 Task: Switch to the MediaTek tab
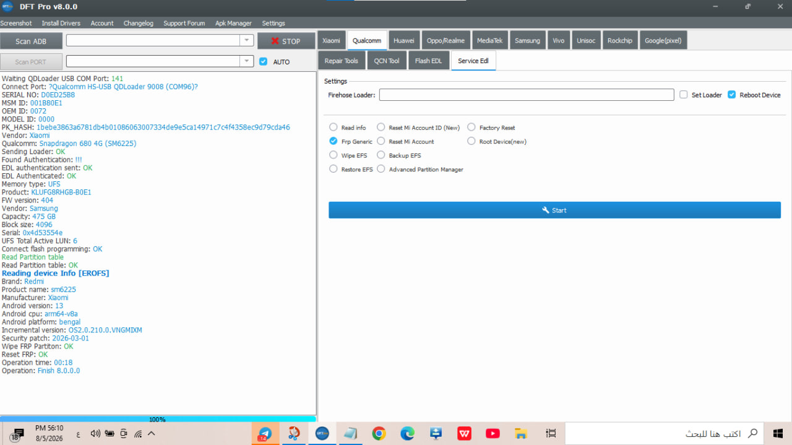pyautogui.click(x=489, y=40)
